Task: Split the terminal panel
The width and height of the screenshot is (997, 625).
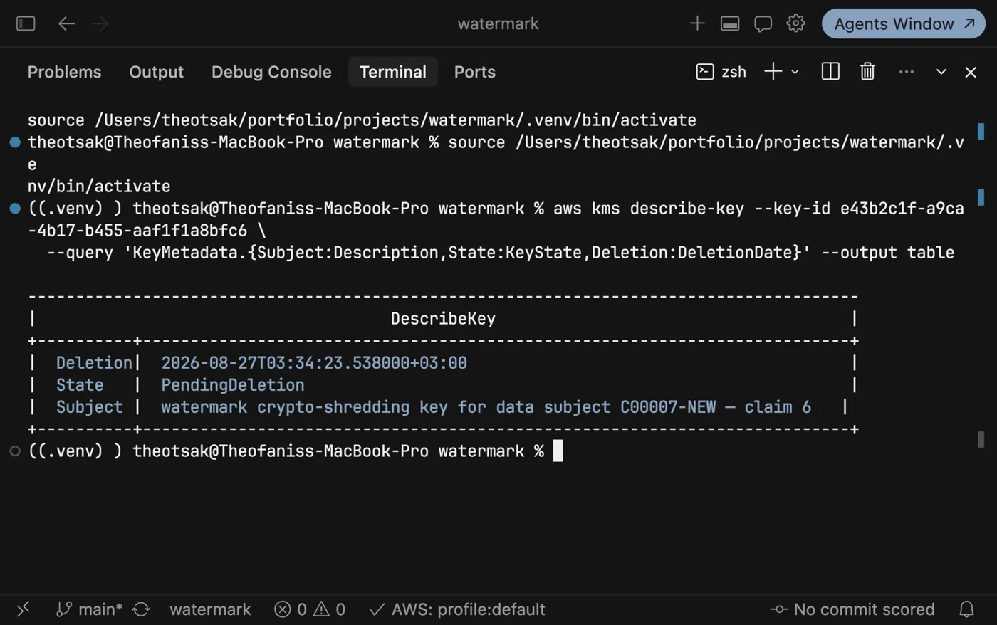Action: pyautogui.click(x=830, y=71)
